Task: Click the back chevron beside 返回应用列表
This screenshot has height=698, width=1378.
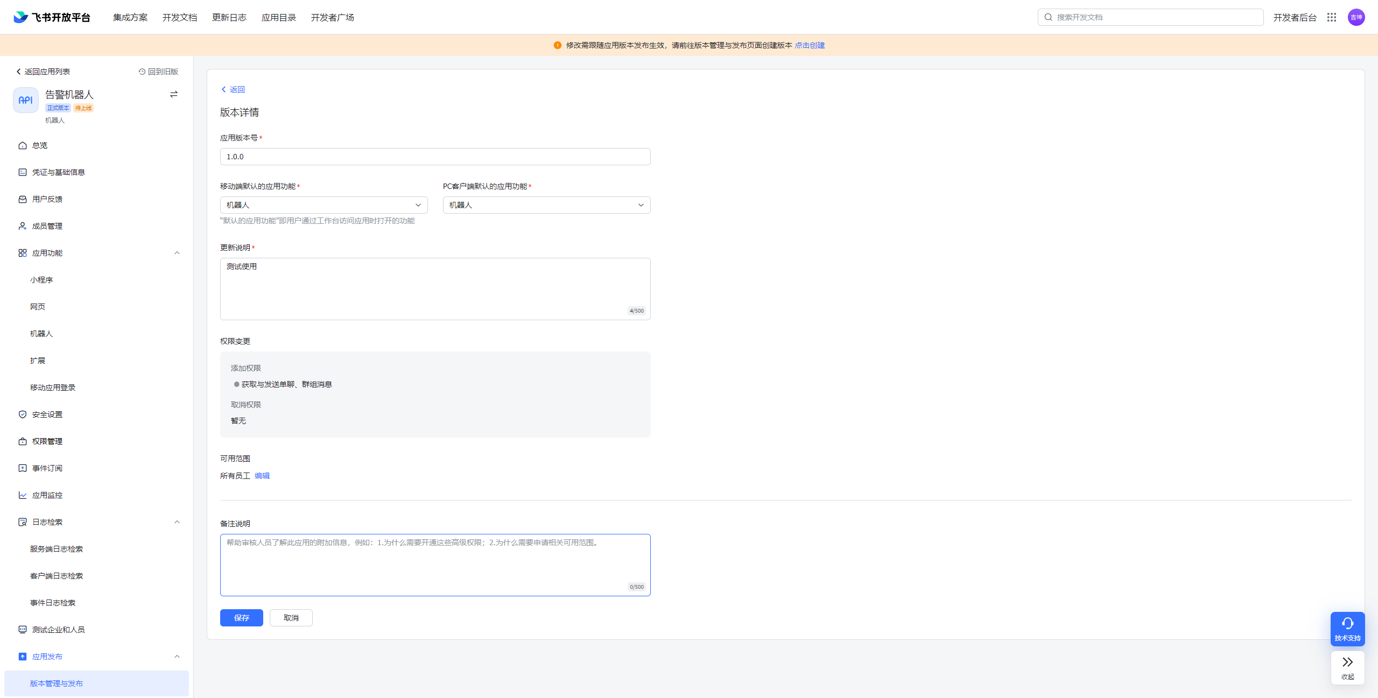Action: coord(18,72)
